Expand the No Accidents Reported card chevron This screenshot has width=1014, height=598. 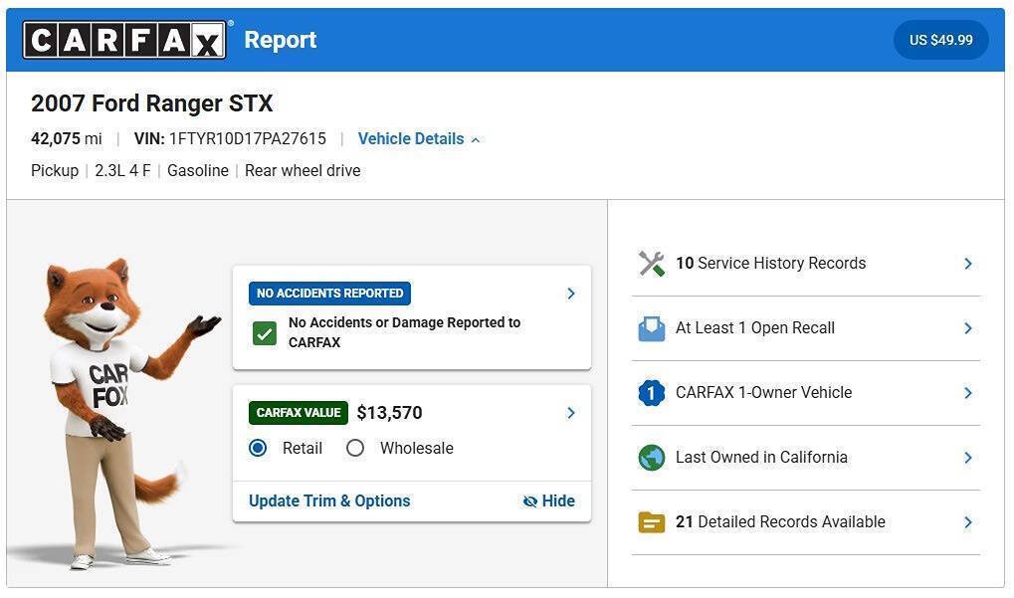tap(571, 294)
